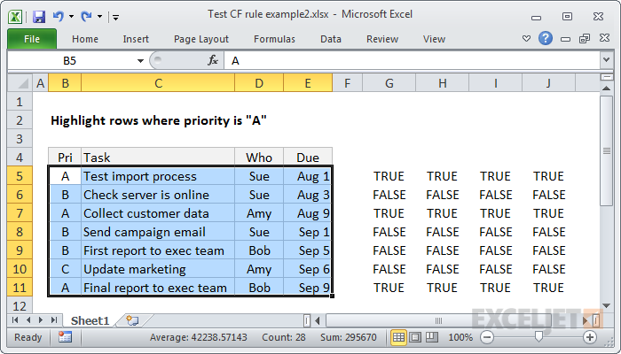This screenshot has height=354, width=621.
Task: Open the Page Layout tab
Action: pyautogui.click(x=201, y=39)
